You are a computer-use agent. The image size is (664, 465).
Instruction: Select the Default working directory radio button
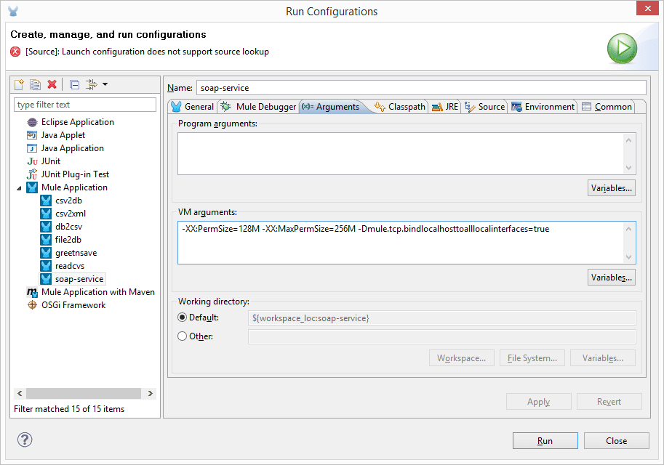tap(182, 318)
